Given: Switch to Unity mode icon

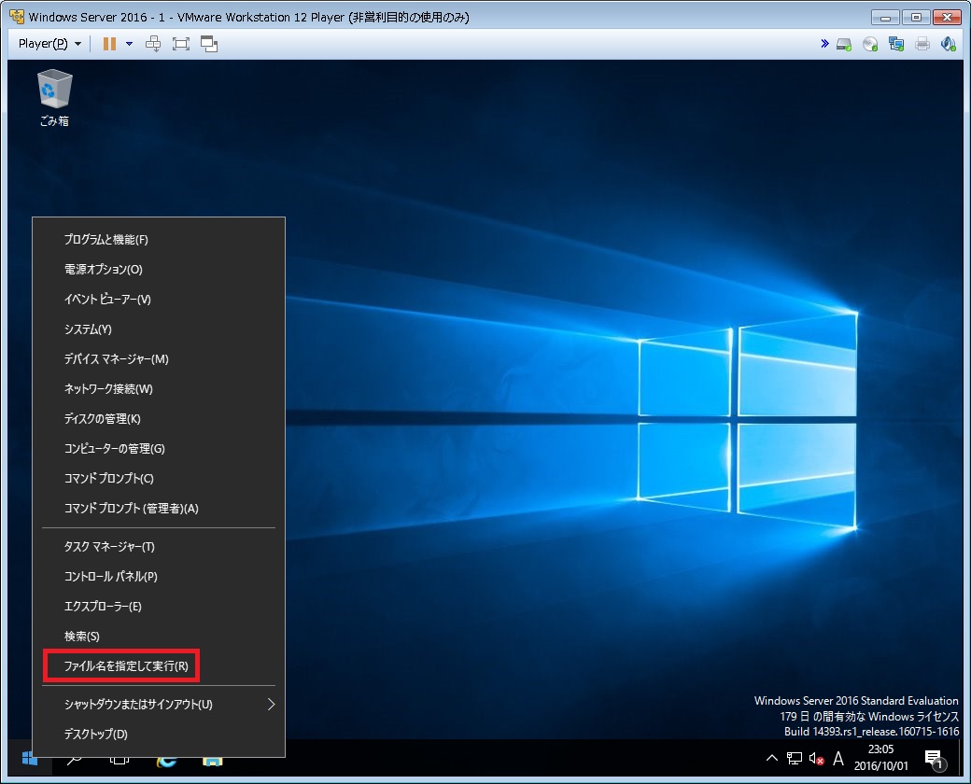Looking at the screenshot, I should [209, 43].
